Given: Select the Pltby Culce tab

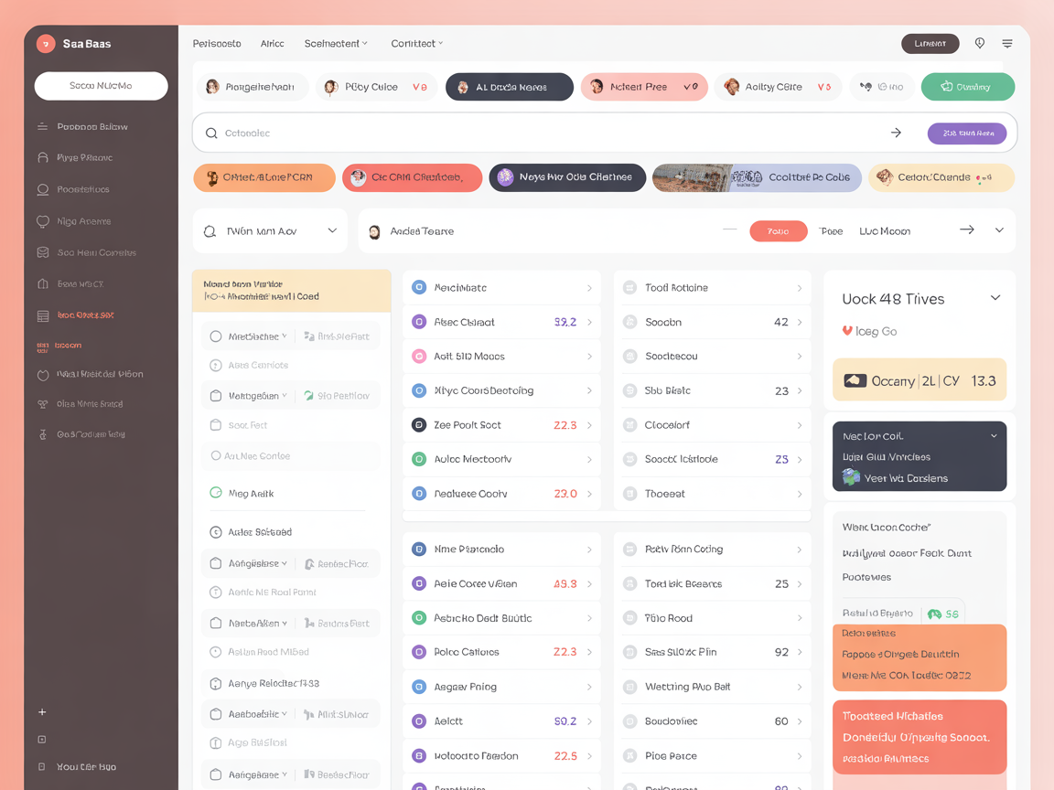Looking at the screenshot, I should (376, 87).
